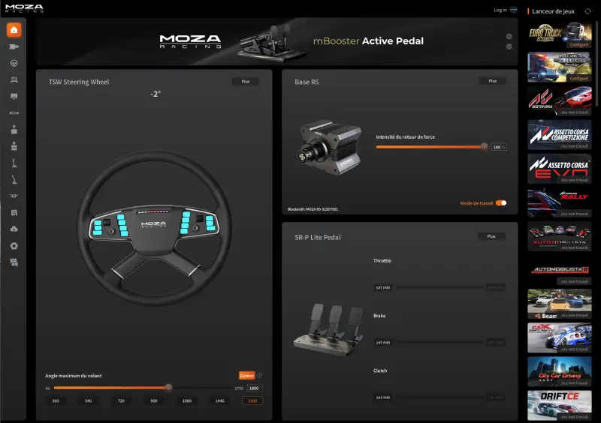601x423 pixels.
Task: Click set max for Throttle
Action: 496,287
